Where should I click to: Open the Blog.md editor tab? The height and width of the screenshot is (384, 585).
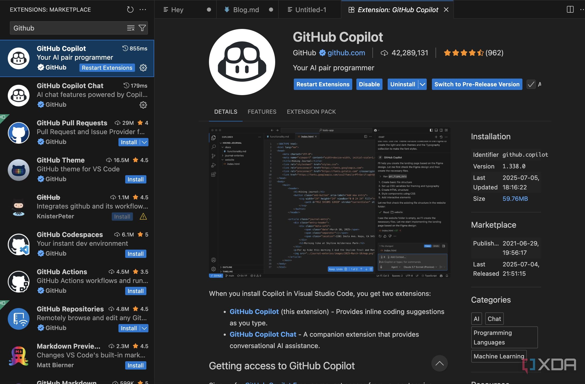pos(246,10)
